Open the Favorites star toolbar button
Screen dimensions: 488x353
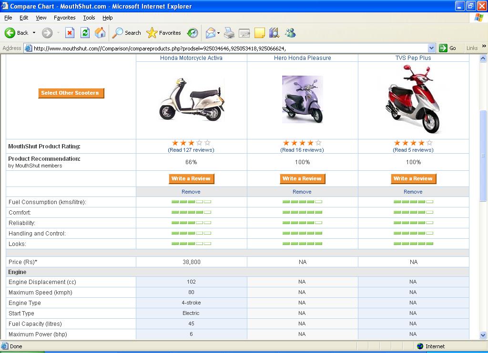point(164,33)
